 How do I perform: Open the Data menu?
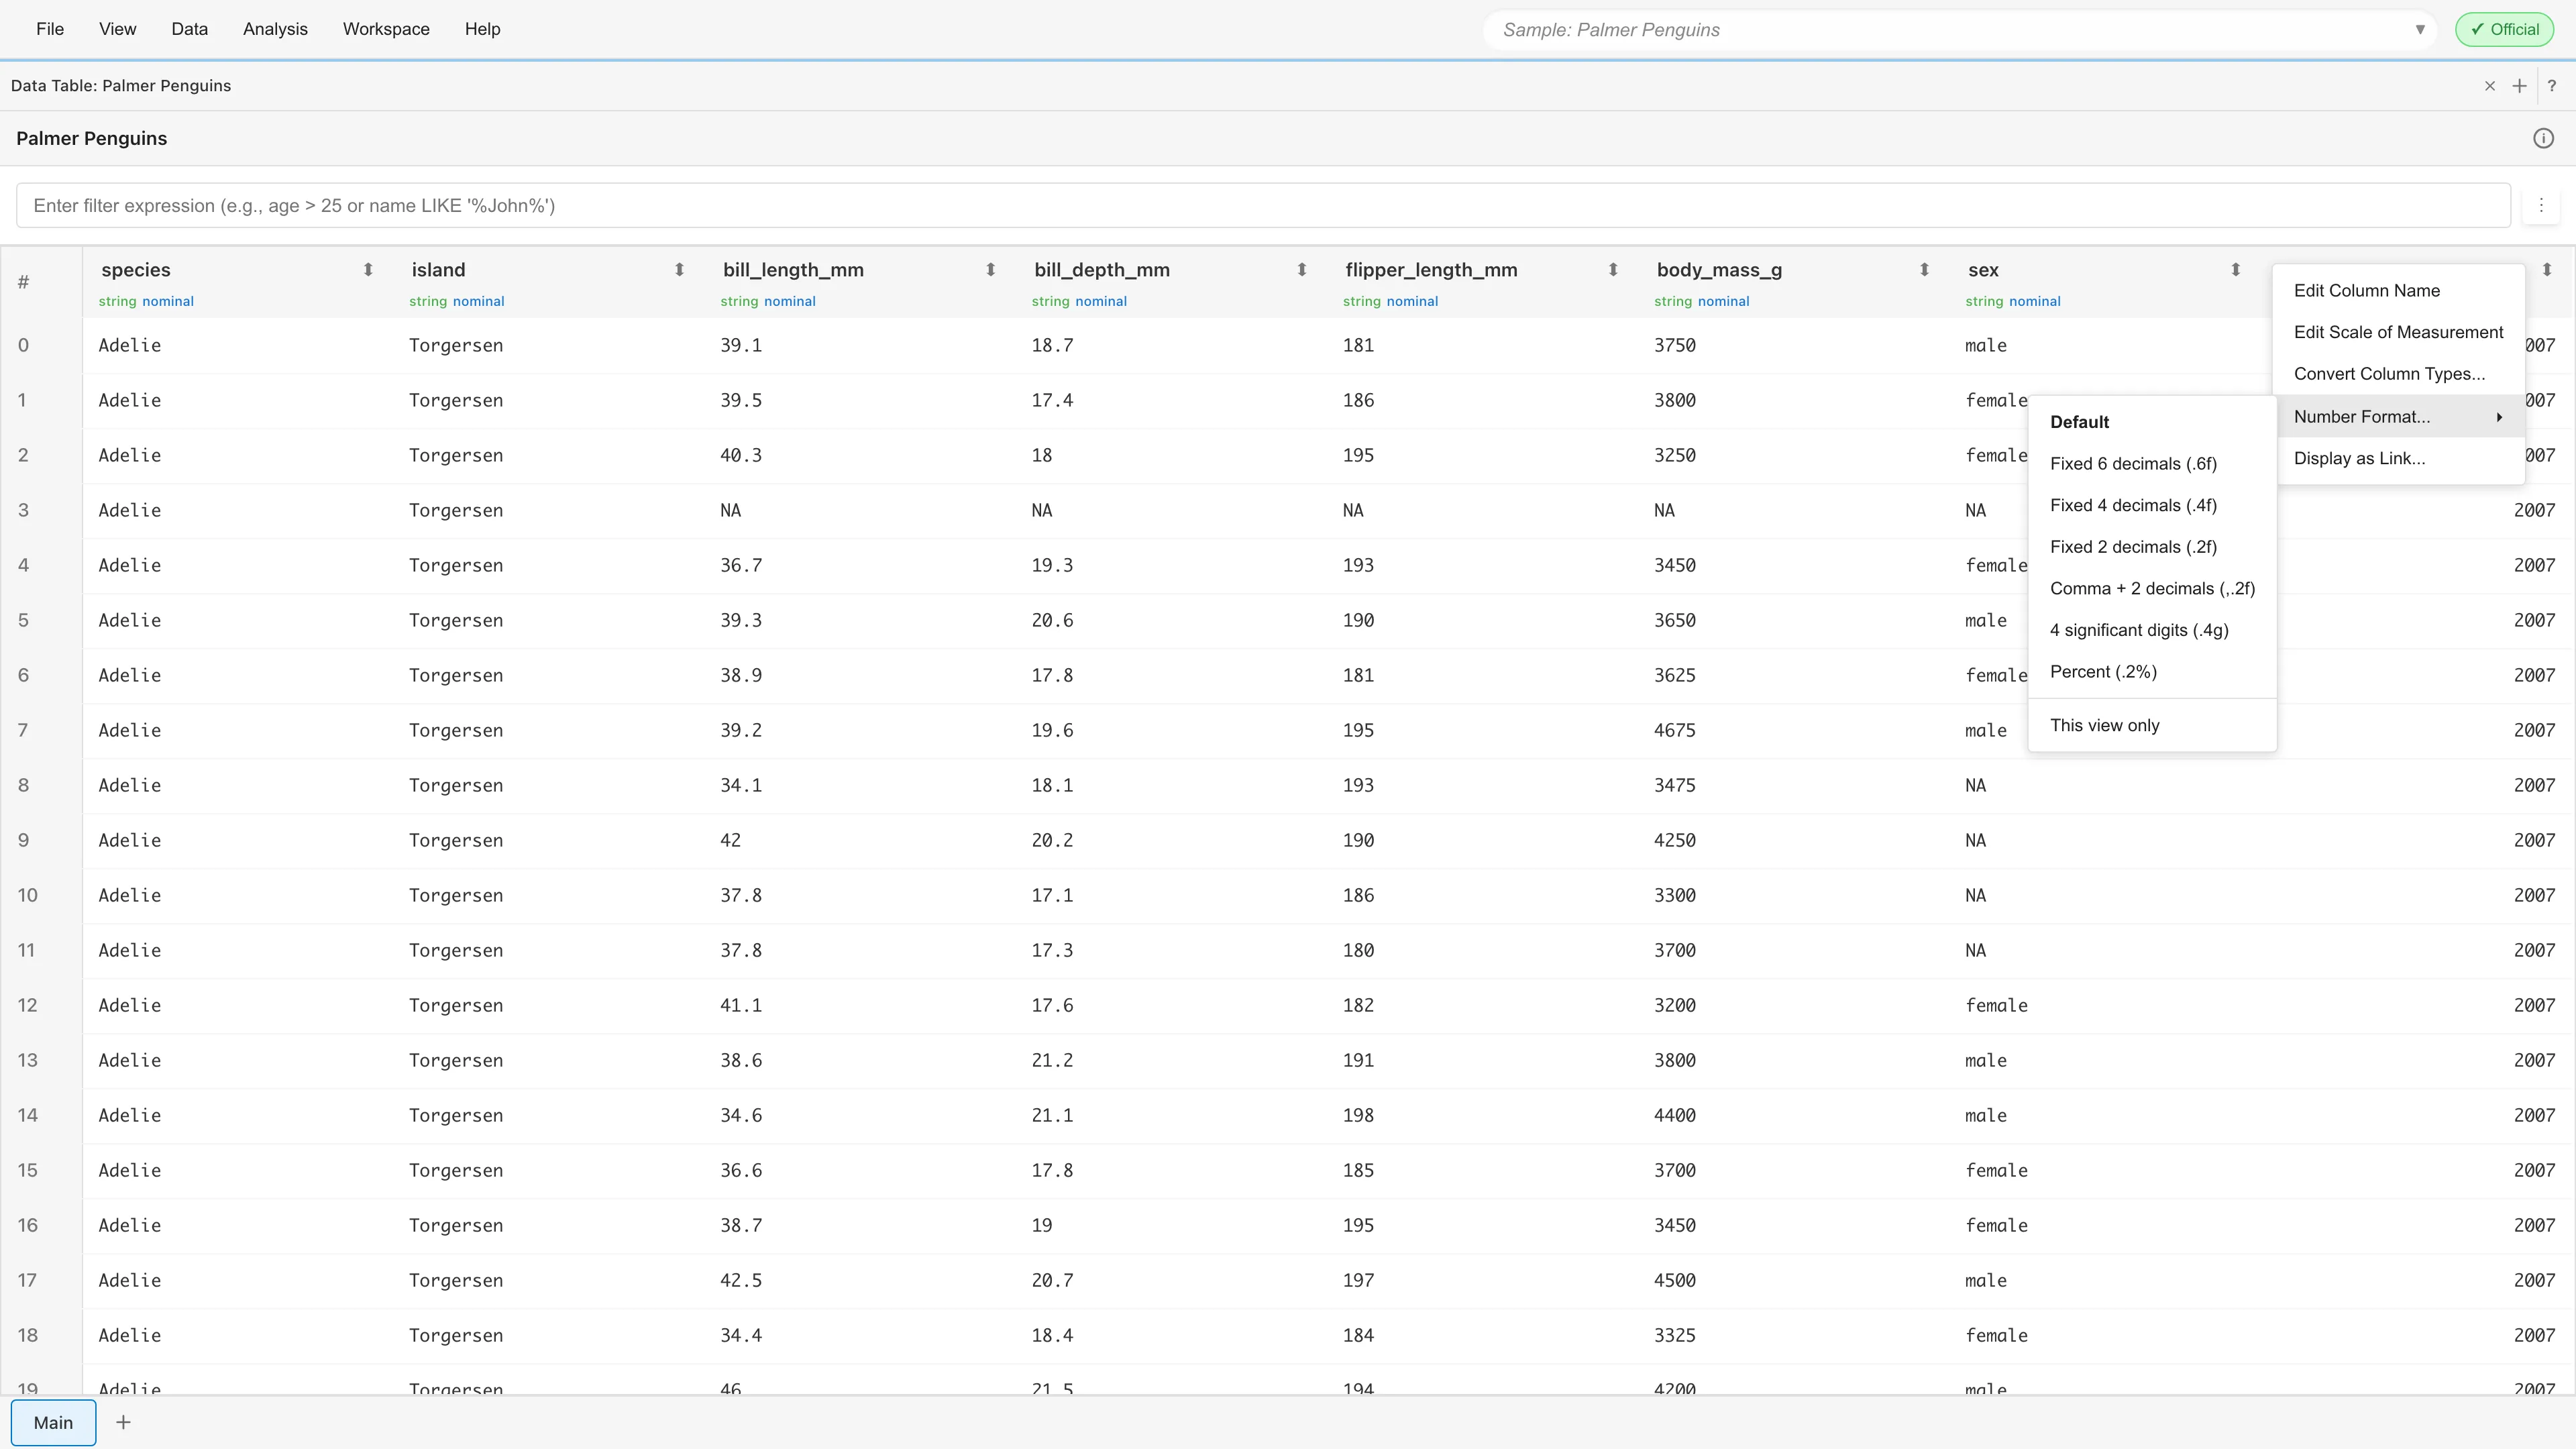(x=189, y=29)
